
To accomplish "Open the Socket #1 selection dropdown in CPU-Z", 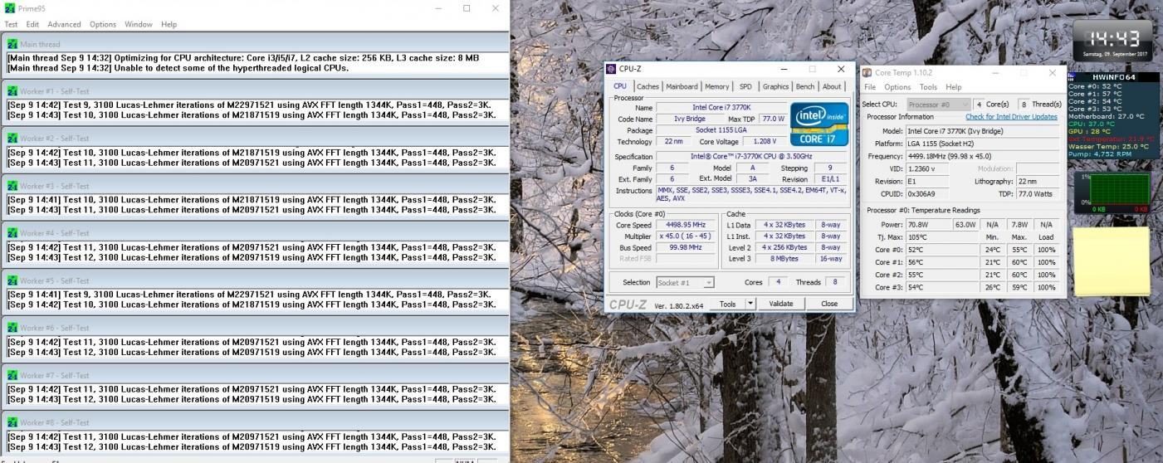I will tap(685, 282).
